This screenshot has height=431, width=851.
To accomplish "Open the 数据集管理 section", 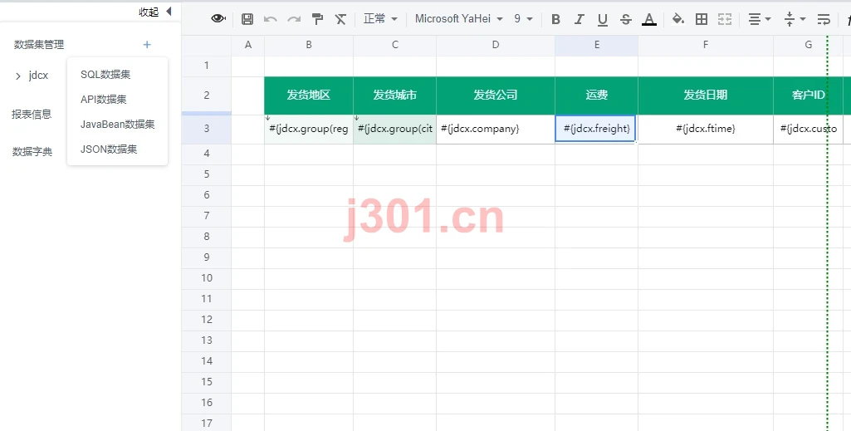I will (39, 45).
